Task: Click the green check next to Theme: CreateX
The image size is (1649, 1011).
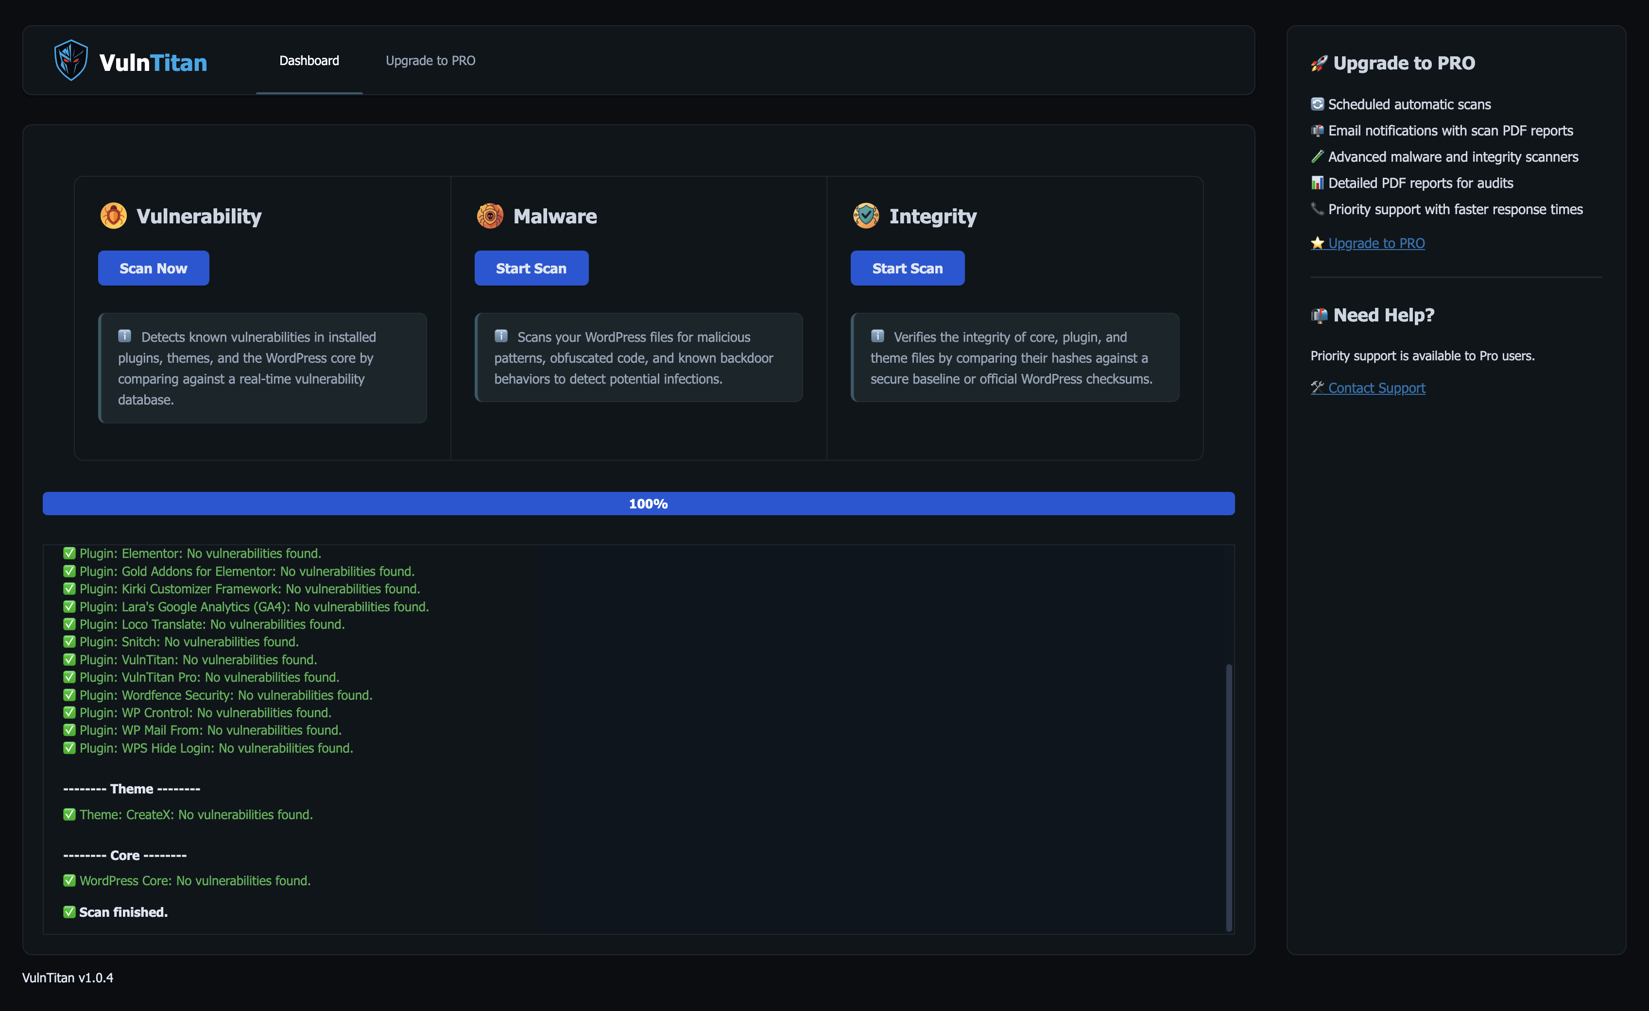Action: tap(69, 814)
